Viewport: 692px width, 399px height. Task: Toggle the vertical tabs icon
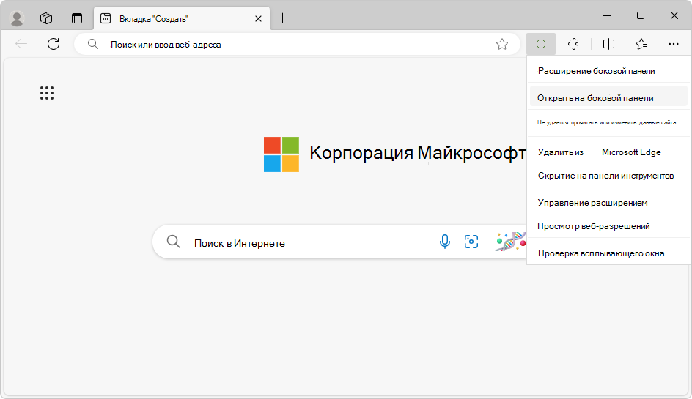77,18
